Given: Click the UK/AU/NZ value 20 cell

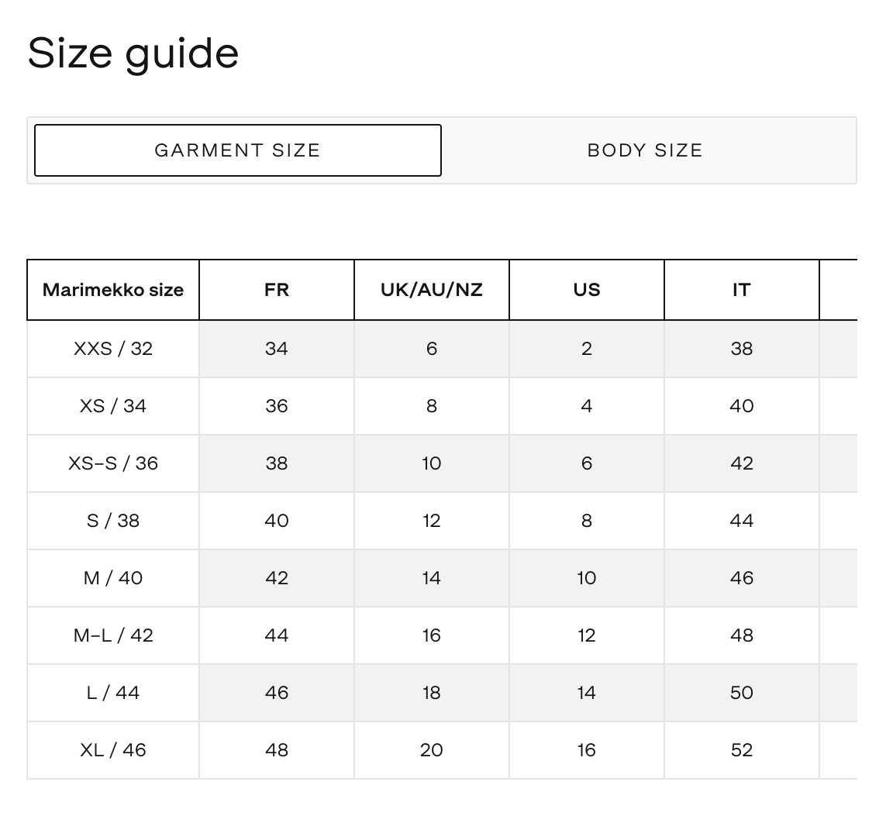Looking at the screenshot, I should (x=432, y=750).
